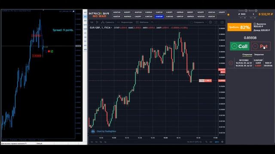The image size is (275, 154).
Task: Open the Chart by TradingView link
Action: tap(106, 131)
